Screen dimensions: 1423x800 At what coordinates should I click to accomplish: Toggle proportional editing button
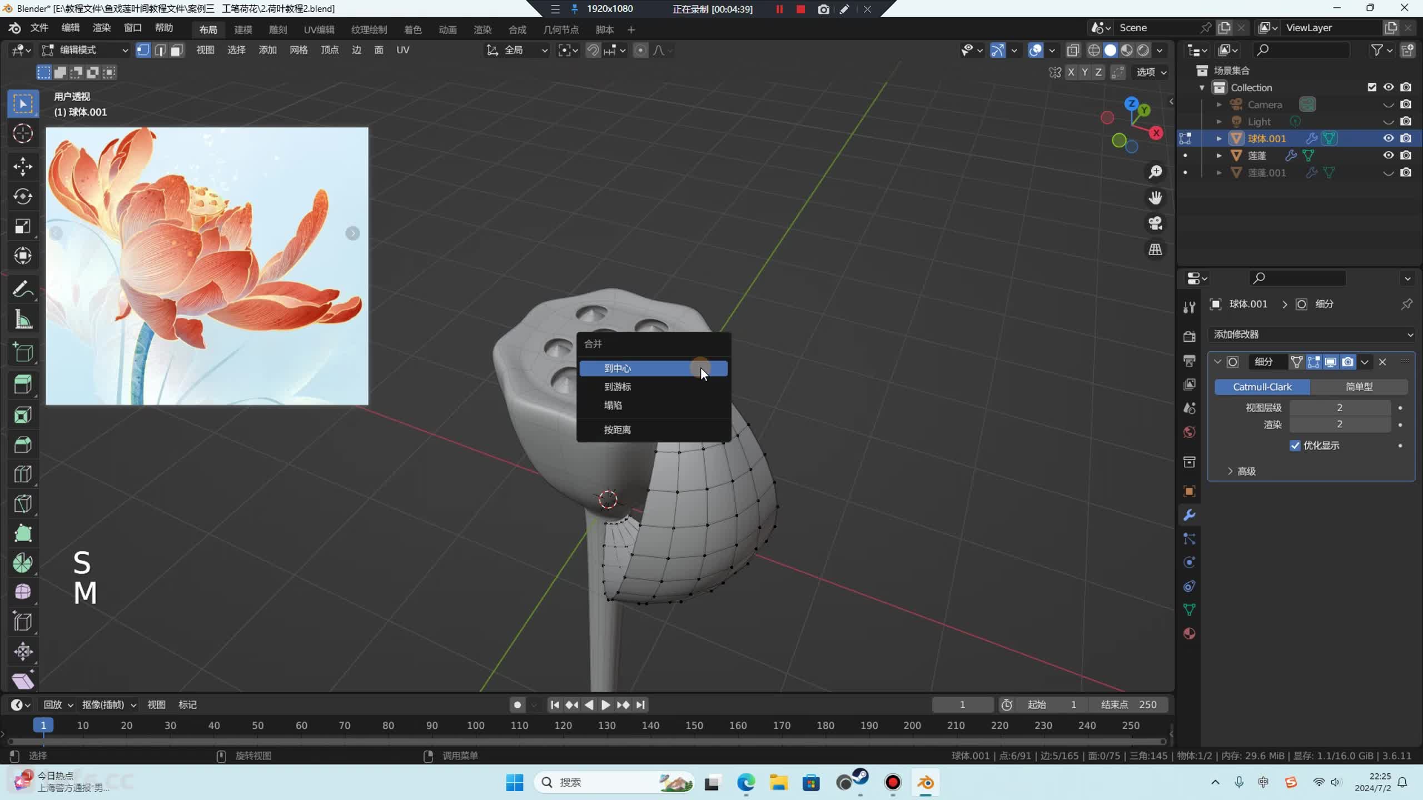click(x=640, y=50)
